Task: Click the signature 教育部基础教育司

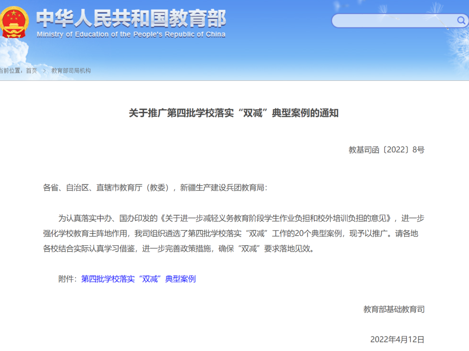Action: pyautogui.click(x=394, y=309)
